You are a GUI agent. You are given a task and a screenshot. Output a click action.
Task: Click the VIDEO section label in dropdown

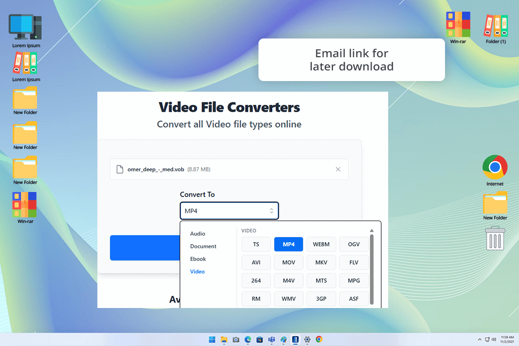[x=248, y=230]
